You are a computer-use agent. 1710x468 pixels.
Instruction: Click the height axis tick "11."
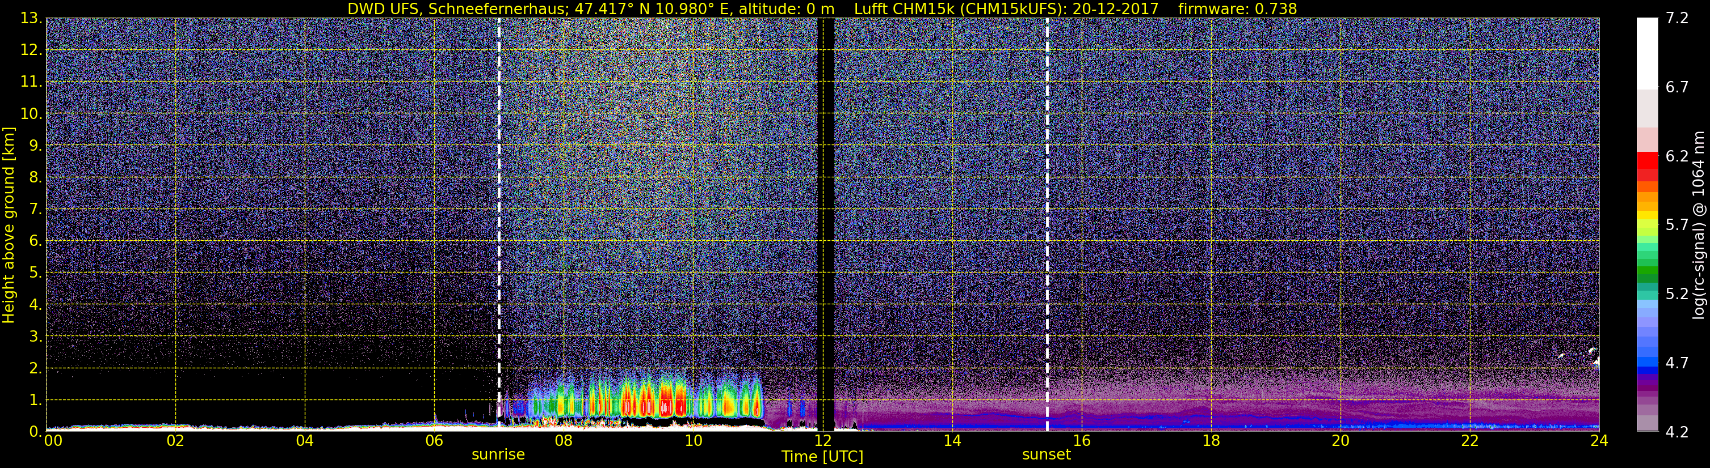tap(31, 82)
